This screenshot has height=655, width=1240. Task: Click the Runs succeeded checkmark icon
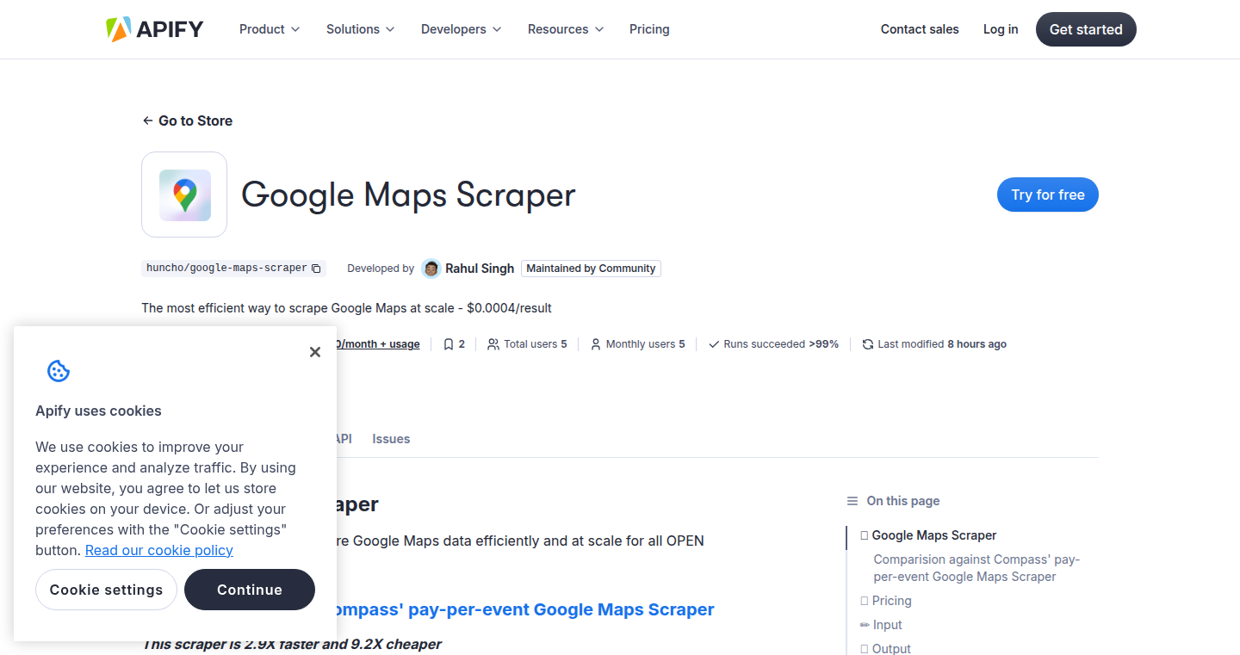tap(714, 344)
